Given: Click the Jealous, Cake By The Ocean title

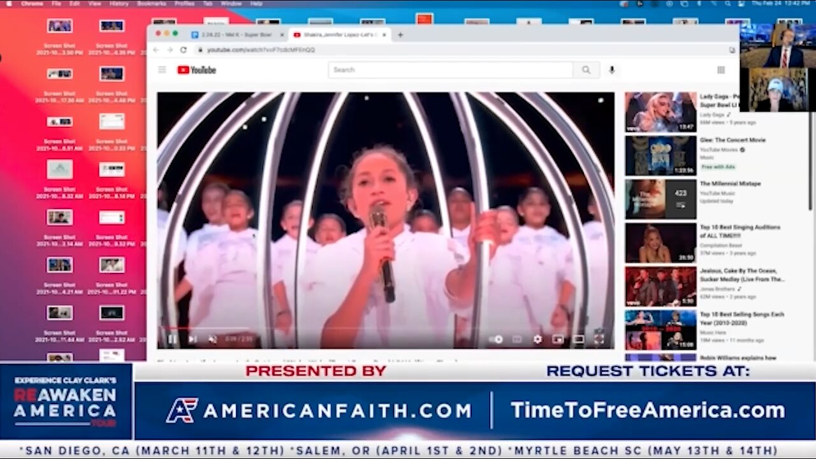Looking at the screenshot, I should [743, 275].
